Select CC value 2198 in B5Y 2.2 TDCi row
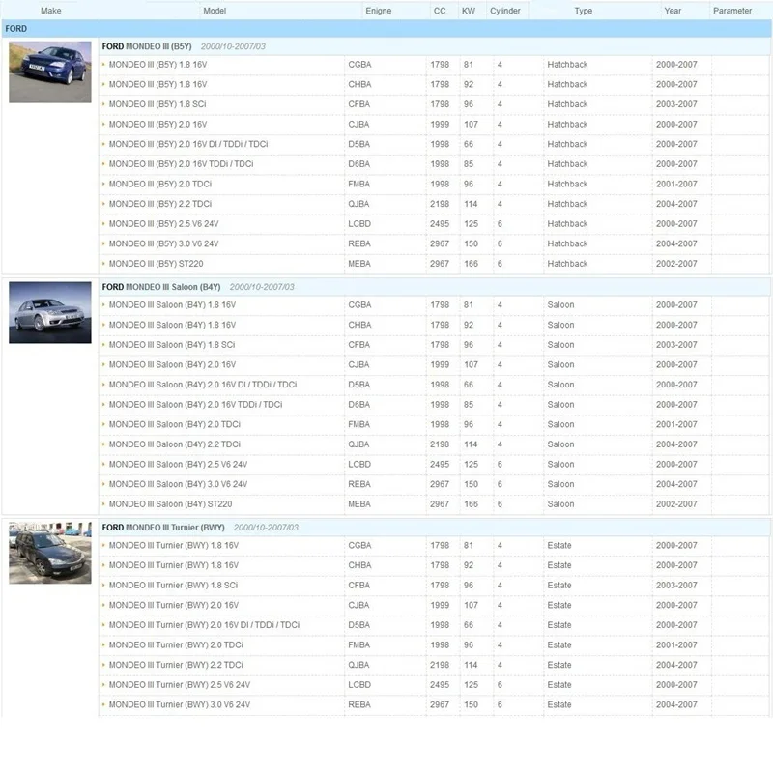The height and width of the screenshot is (773, 773). pos(440,204)
